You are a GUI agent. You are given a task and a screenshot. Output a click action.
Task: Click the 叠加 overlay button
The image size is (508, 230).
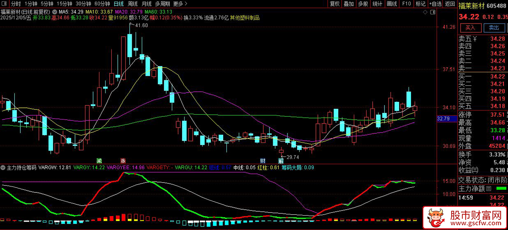click(x=348, y=4)
